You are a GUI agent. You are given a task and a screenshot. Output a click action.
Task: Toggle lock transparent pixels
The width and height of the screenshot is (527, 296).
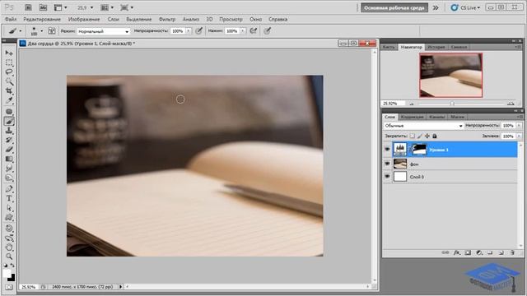413,136
